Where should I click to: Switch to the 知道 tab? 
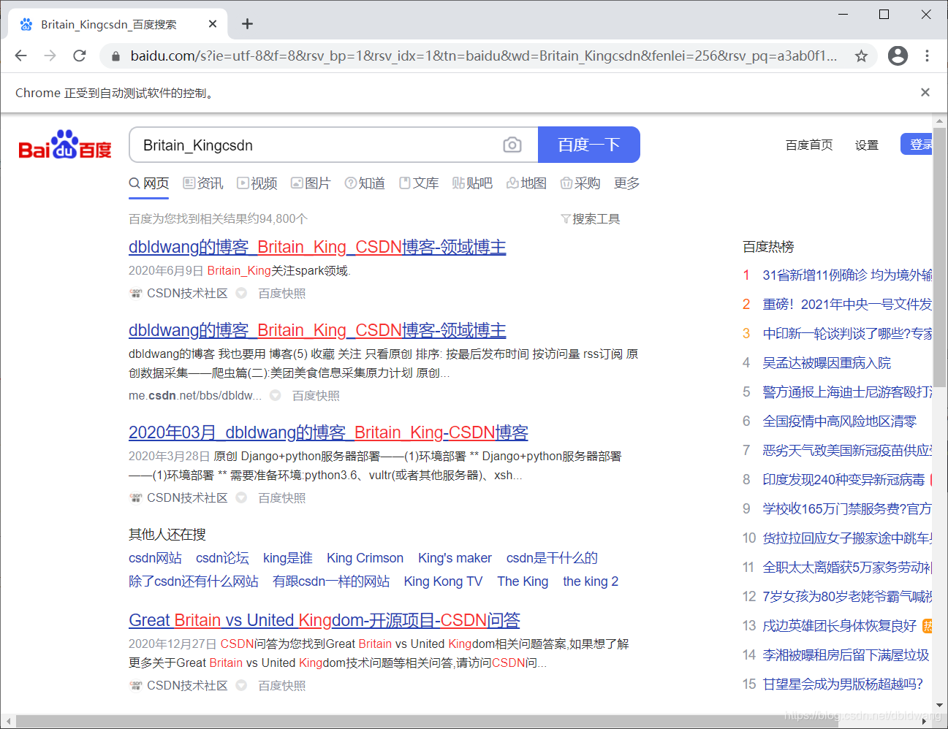365,183
